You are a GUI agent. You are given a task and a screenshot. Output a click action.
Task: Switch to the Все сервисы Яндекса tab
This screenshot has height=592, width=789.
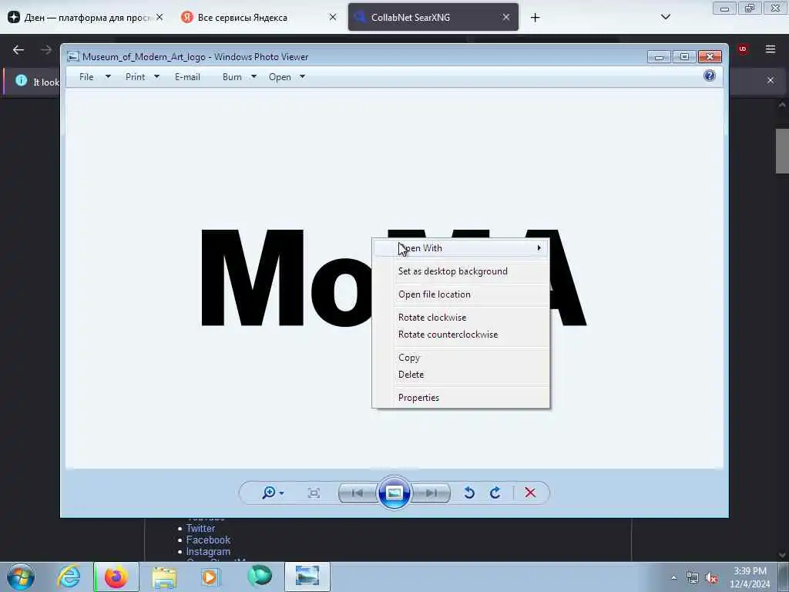click(258, 17)
